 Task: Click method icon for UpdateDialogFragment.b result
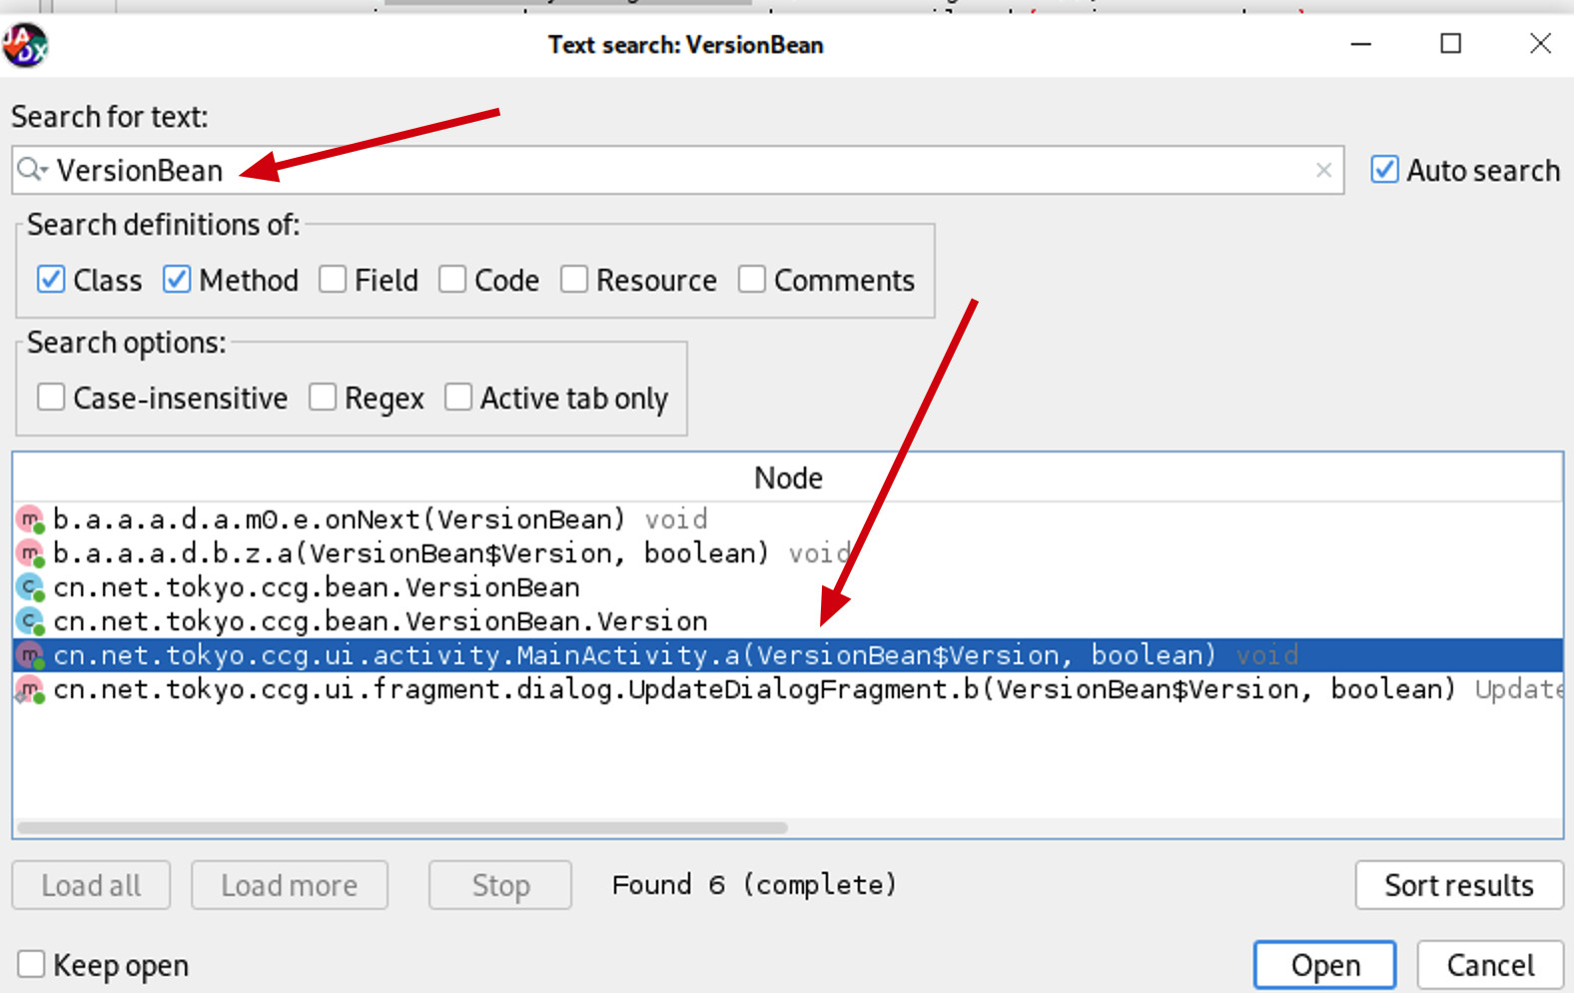31,689
